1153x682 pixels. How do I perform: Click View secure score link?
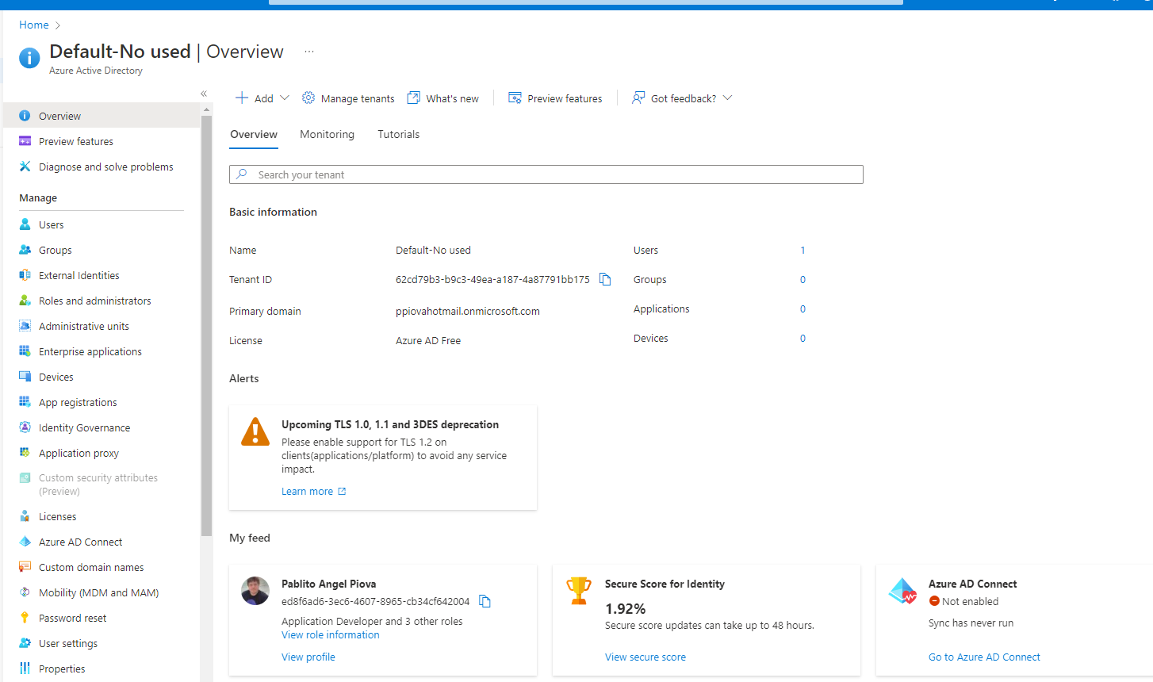tap(645, 657)
